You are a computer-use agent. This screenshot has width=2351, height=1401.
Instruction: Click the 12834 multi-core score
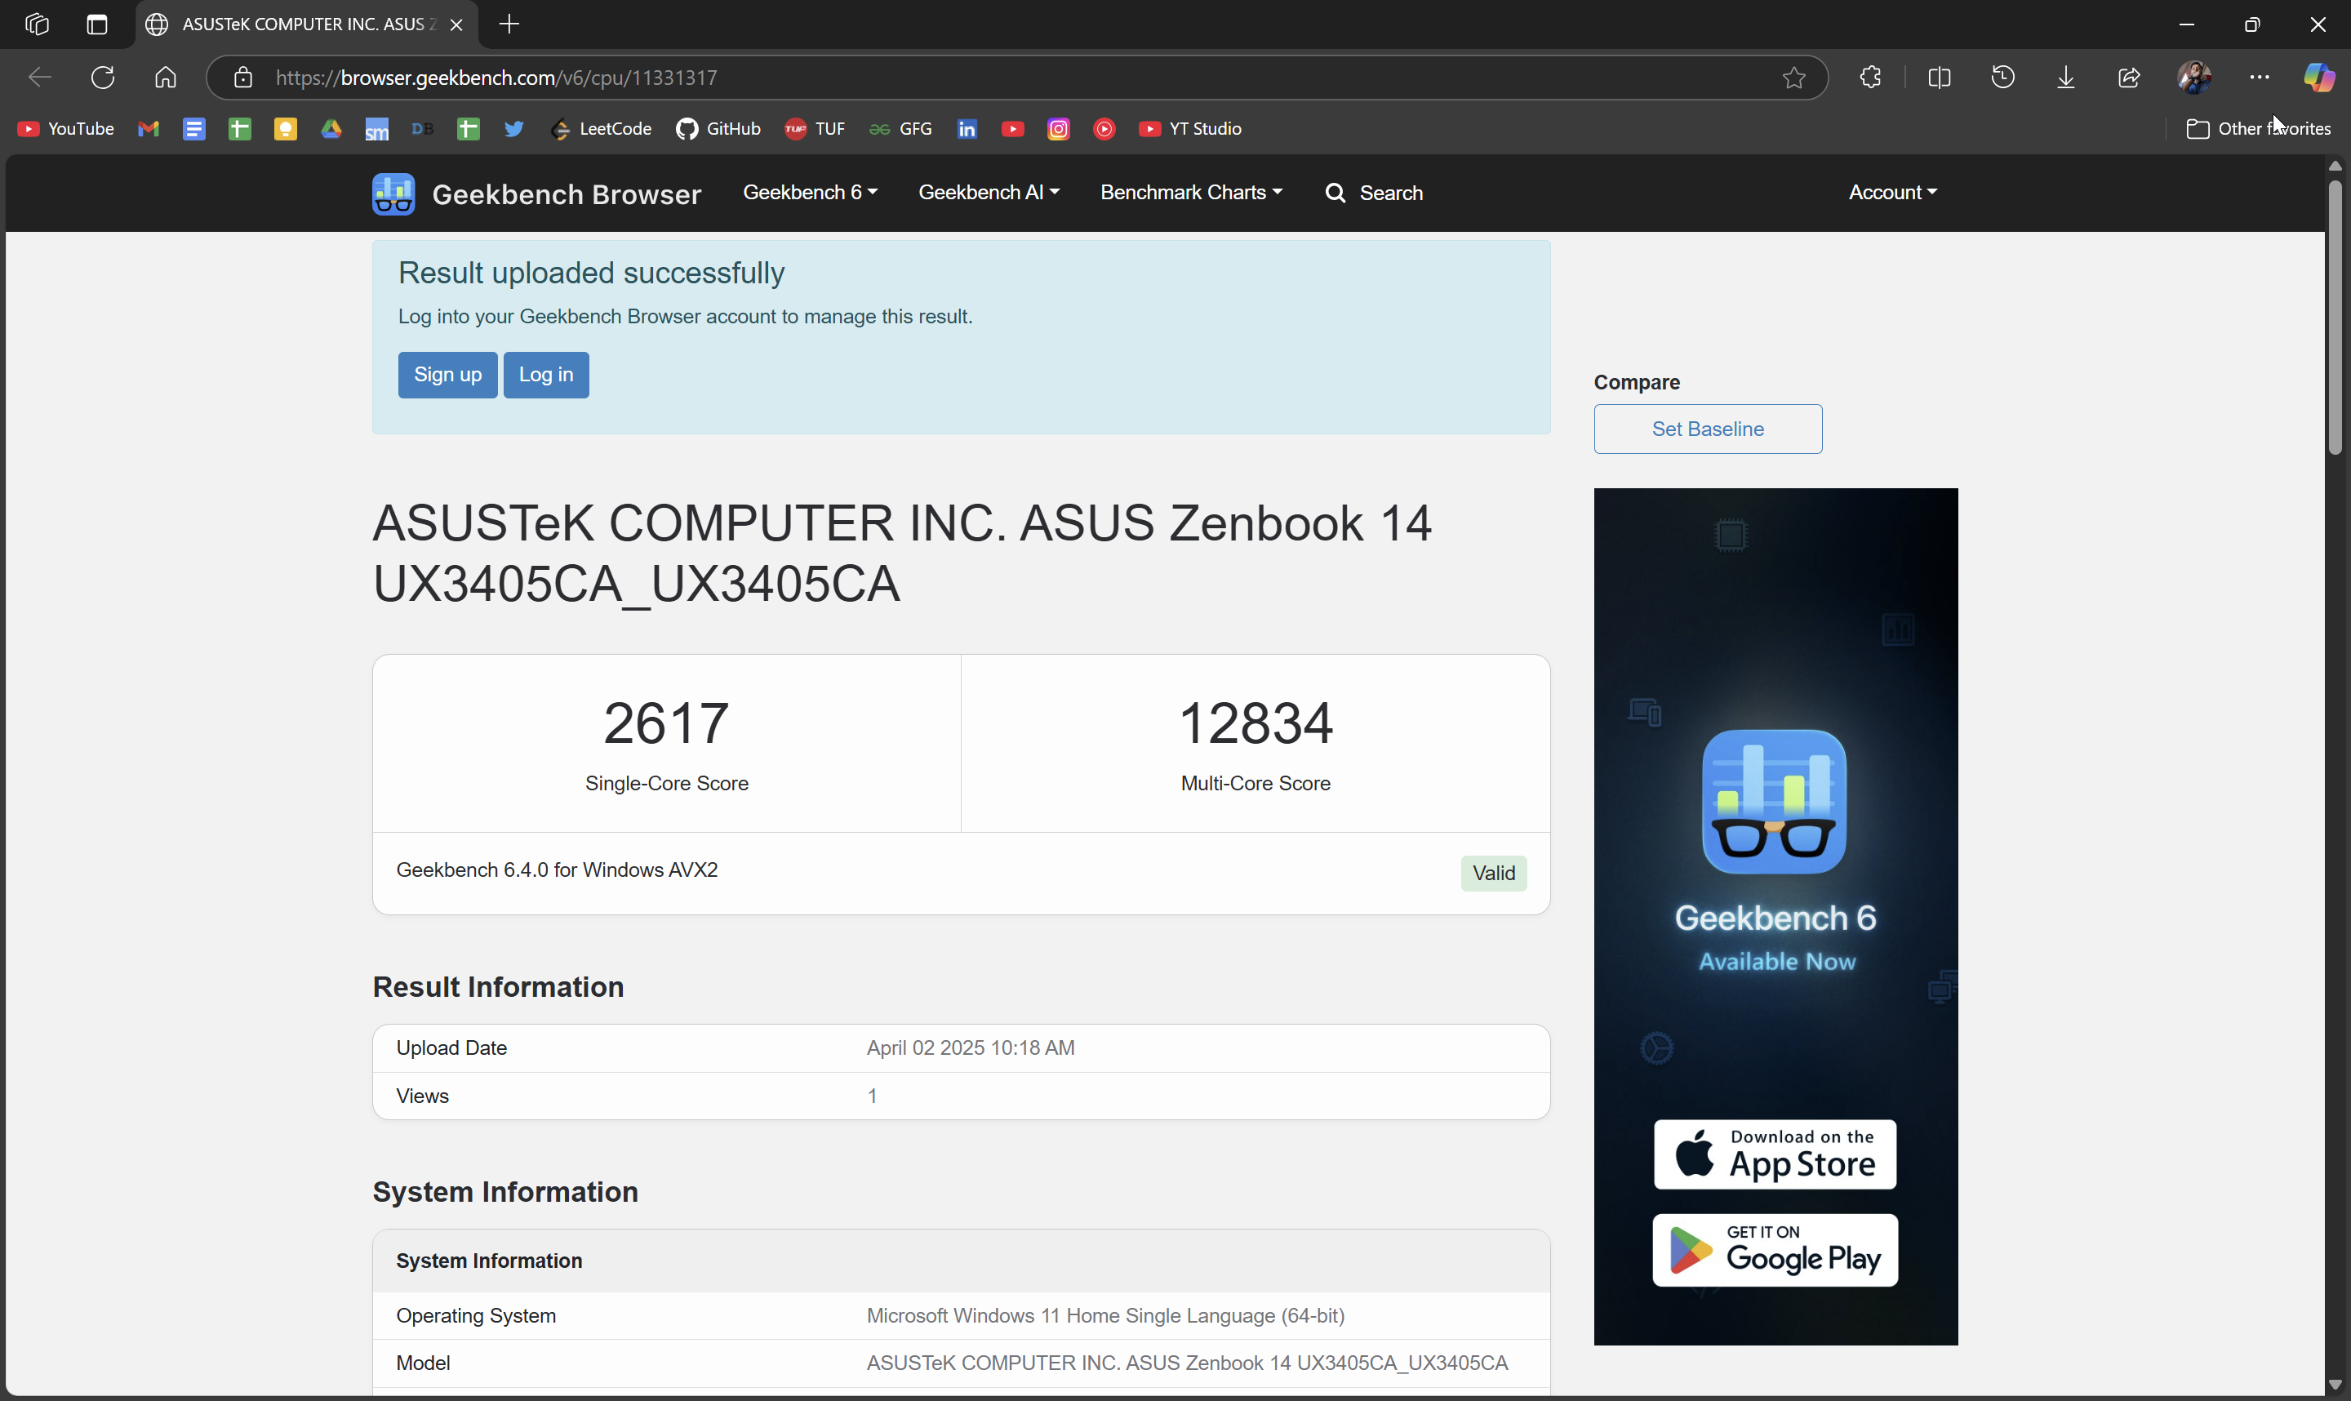coord(1255,723)
